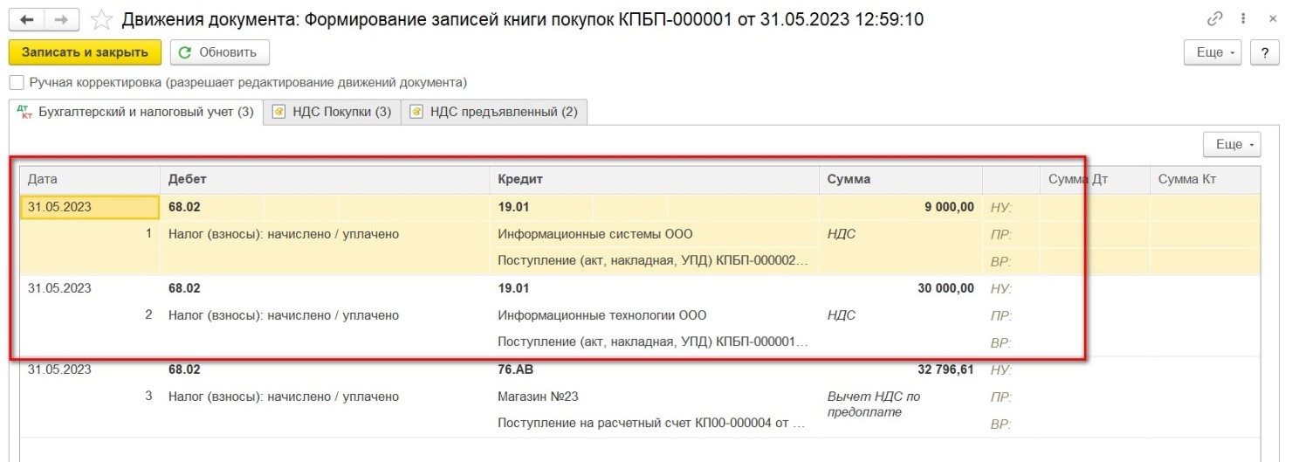The image size is (1292, 462).
Task: Go forward with the right arrow
Action: click(61, 18)
